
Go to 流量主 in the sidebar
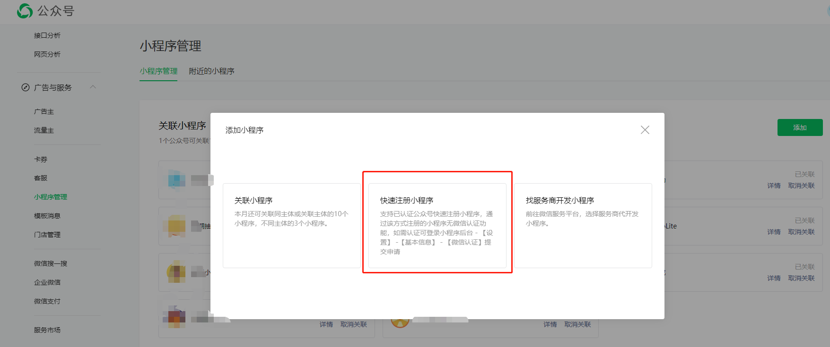(x=44, y=130)
